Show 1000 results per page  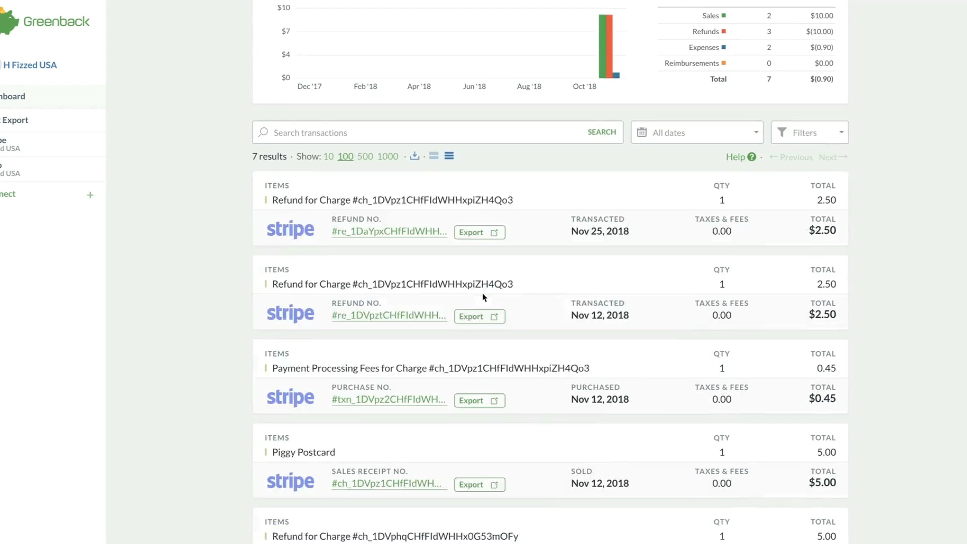point(388,156)
